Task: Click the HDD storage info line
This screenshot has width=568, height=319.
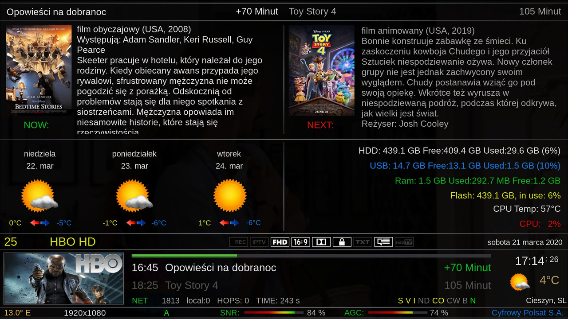Action: click(x=460, y=151)
